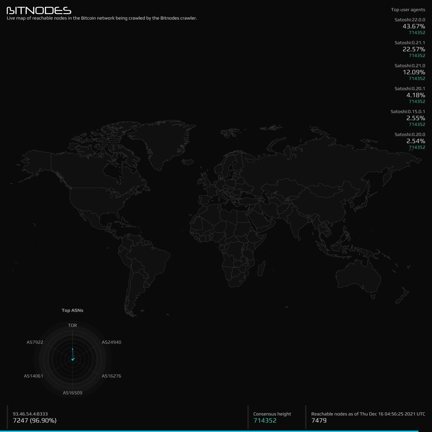This screenshot has width=432, height=432.
Task: Click the cyan progress bar at the bottom
Action: click(x=216, y=431)
